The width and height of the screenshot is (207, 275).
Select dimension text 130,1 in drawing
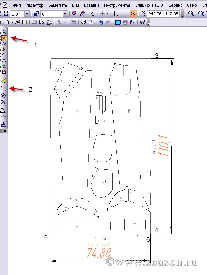click(x=164, y=145)
